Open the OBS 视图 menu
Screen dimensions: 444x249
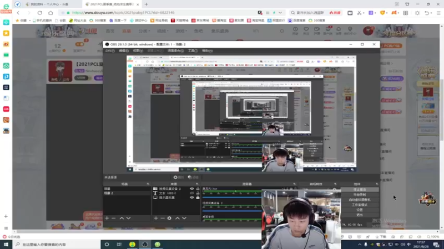point(138,51)
